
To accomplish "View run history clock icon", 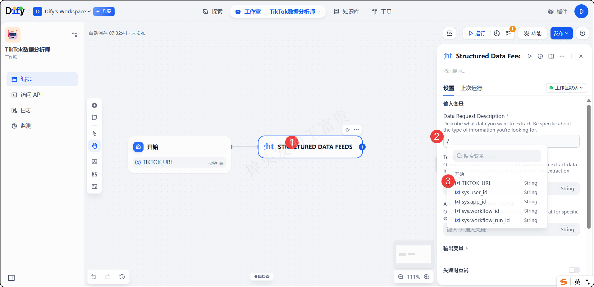I will [x=497, y=33].
